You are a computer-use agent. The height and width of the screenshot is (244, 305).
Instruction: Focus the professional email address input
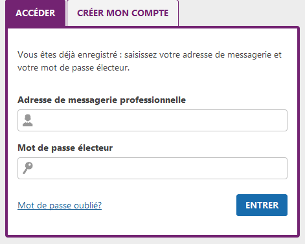[x=152, y=120]
